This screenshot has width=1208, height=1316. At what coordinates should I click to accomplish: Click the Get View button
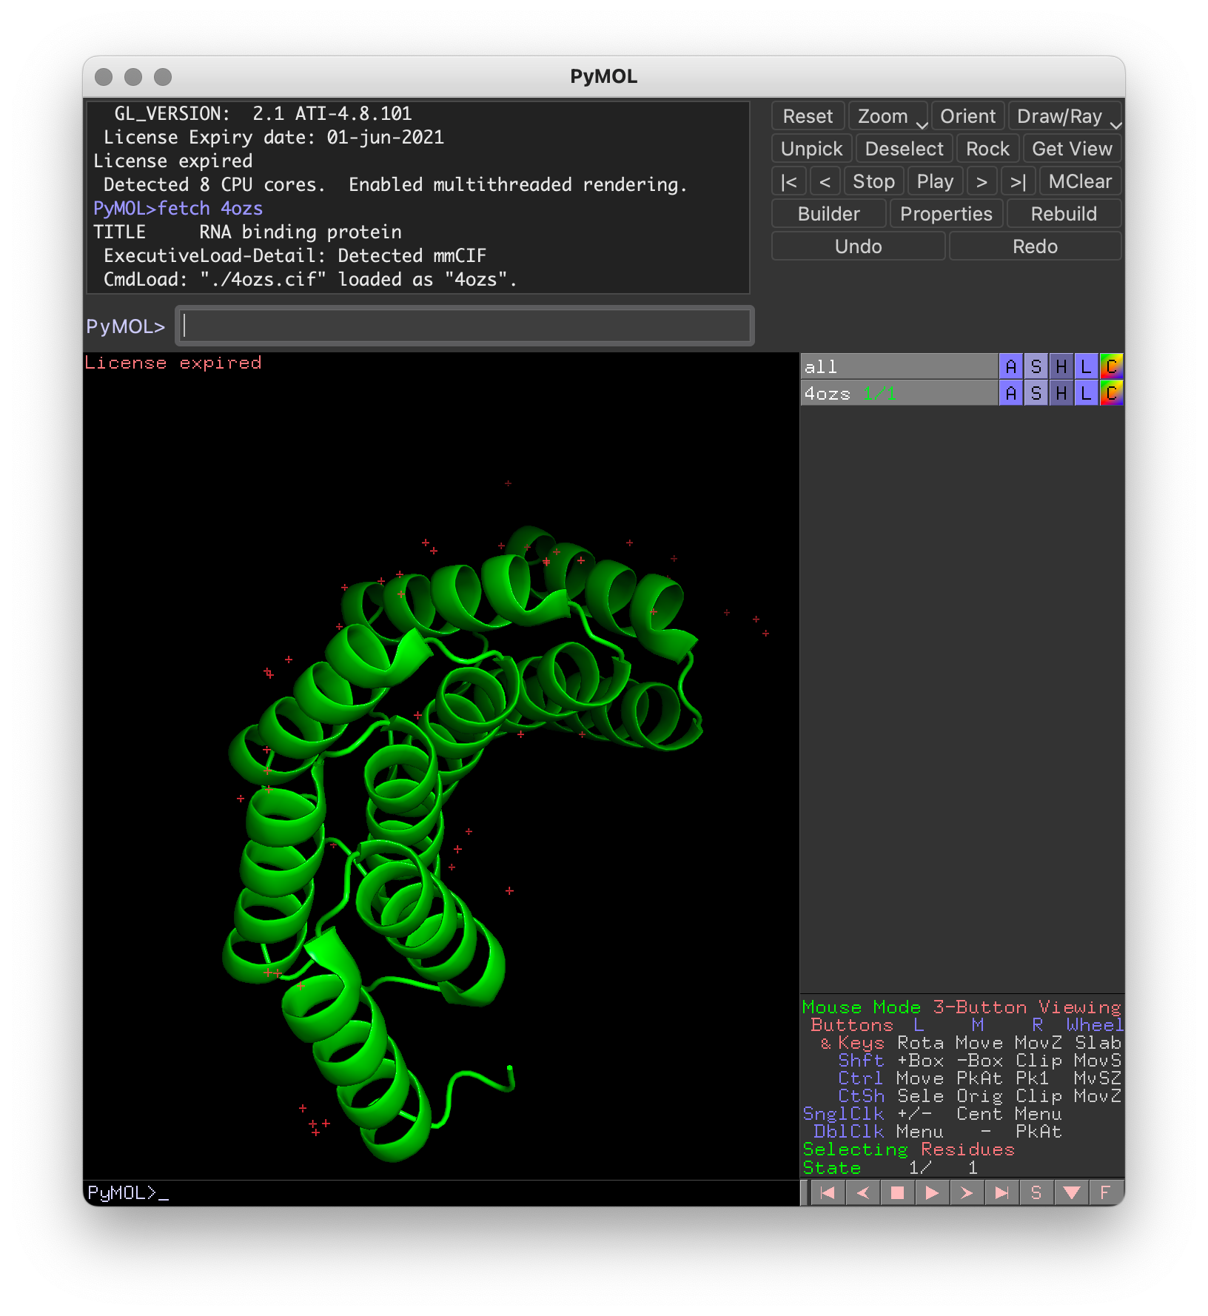1072,149
